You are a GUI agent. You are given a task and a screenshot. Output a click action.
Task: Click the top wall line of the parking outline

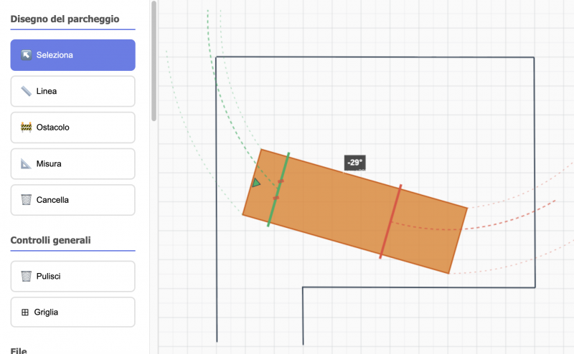(x=373, y=57)
